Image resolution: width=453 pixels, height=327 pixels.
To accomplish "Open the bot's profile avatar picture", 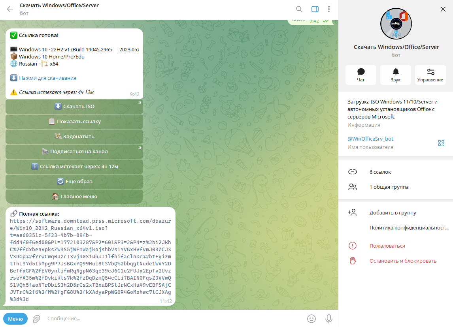I will pyautogui.click(x=396, y=24).
